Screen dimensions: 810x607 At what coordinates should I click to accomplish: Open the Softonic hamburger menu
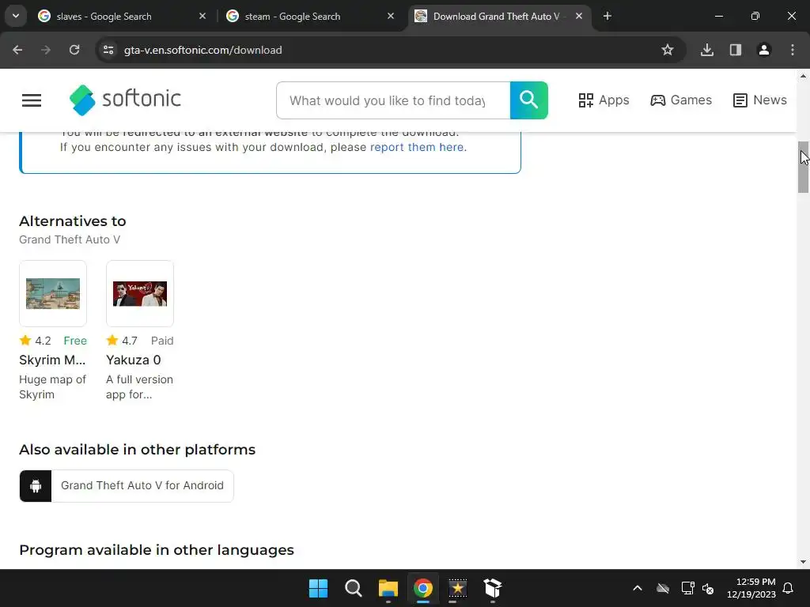click(x=32, y=100)
